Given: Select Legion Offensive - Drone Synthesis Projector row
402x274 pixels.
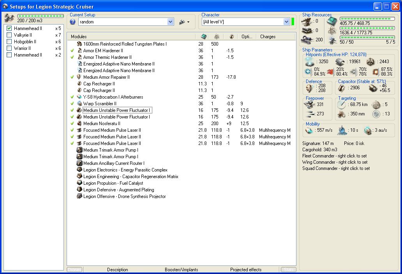Looking at the screenshot, I should click(182, 196).
